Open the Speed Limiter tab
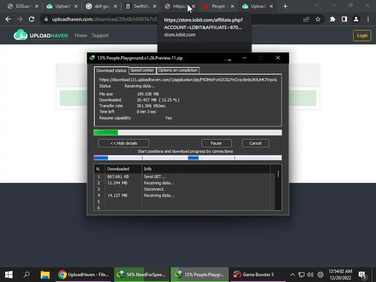 pyautogui.click(x=142, y=70)
